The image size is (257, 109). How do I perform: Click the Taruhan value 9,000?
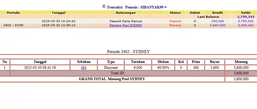point(138,68)
